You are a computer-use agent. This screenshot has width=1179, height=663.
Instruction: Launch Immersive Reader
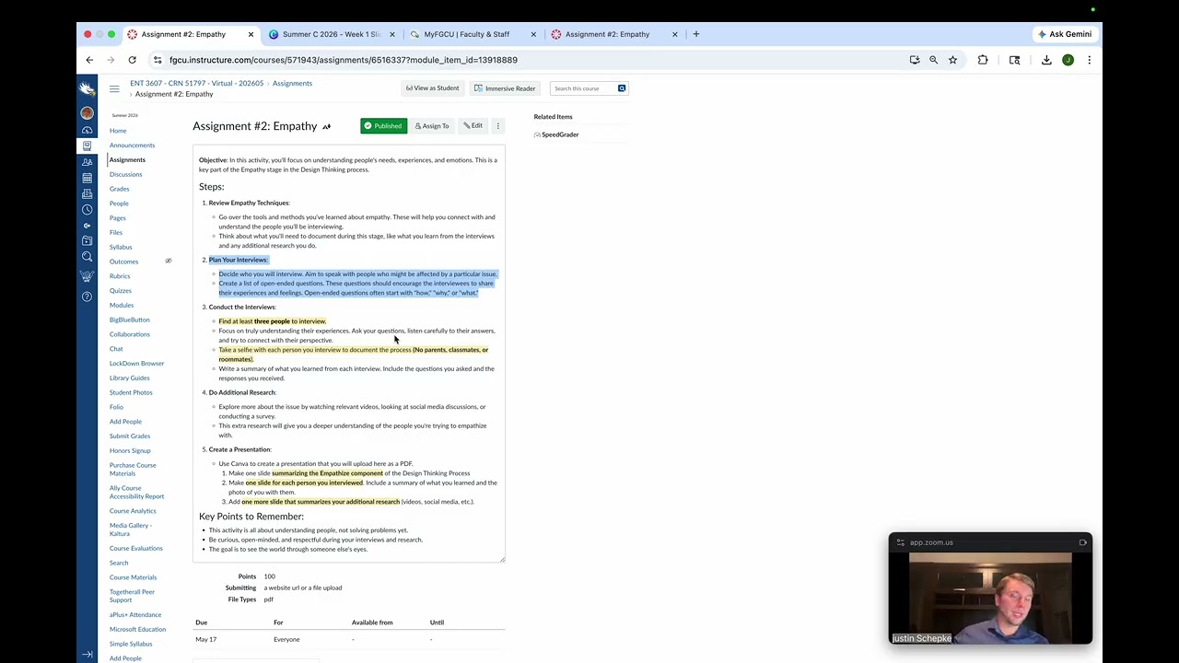(505, 88)
